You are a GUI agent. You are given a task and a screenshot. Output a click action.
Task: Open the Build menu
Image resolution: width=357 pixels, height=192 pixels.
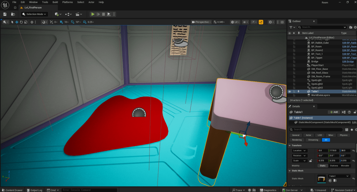pos(55,2)
